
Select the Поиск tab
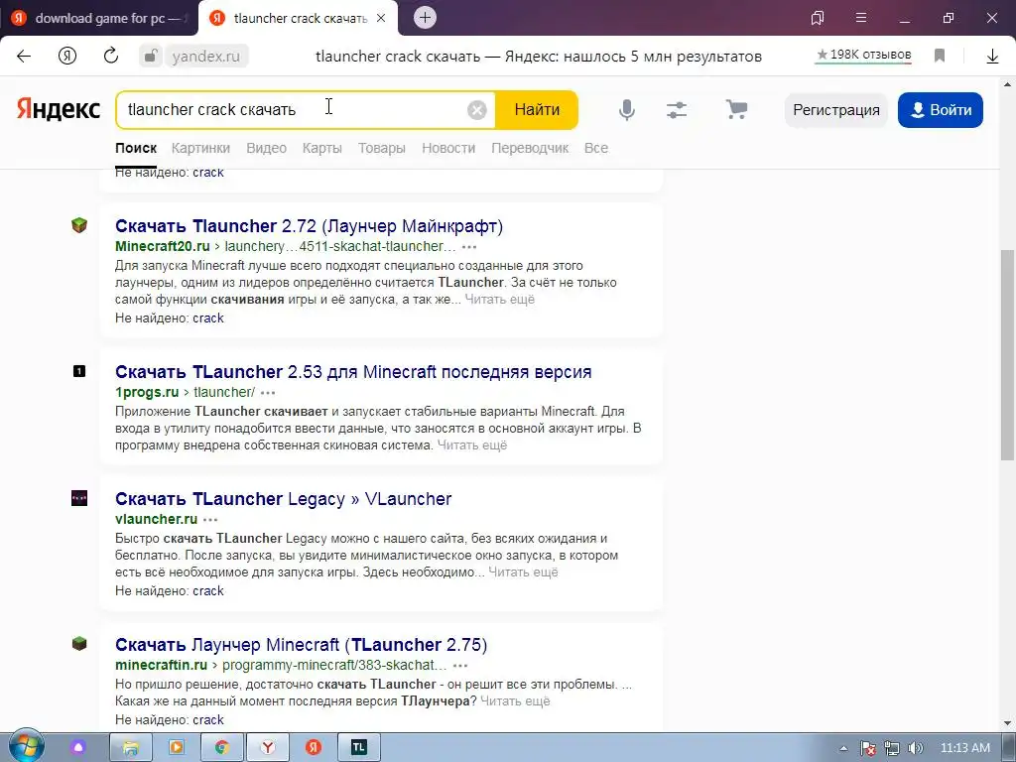[x=136, y=148]
